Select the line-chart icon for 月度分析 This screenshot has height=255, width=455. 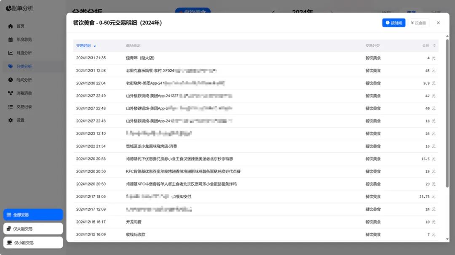pyautogui.click(x=11, y=53)
